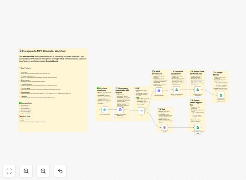Click the workflow intro paragraph mentioning Google Drive
Image resolution: width=246 pixels, height=180 pixels.
pos(53,59)
